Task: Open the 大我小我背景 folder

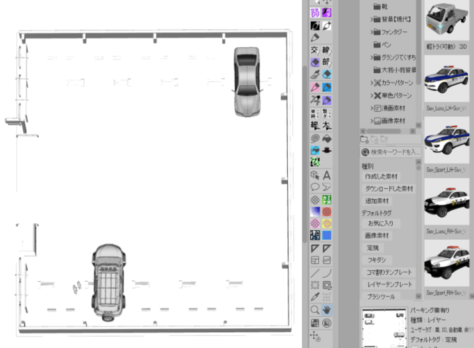Action: (398, 70)
